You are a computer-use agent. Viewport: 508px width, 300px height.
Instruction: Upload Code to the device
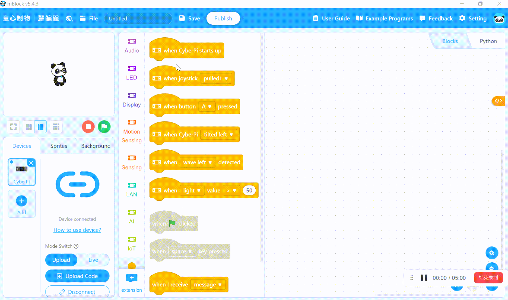(x=77, y=276)
